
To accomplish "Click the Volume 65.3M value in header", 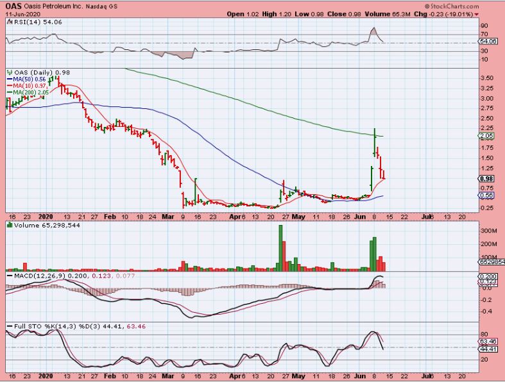I will click(388, 14).
